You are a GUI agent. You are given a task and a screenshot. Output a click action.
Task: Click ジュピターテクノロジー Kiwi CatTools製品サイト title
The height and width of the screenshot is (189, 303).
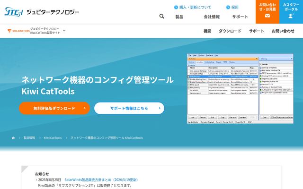(x=45, y=31)
